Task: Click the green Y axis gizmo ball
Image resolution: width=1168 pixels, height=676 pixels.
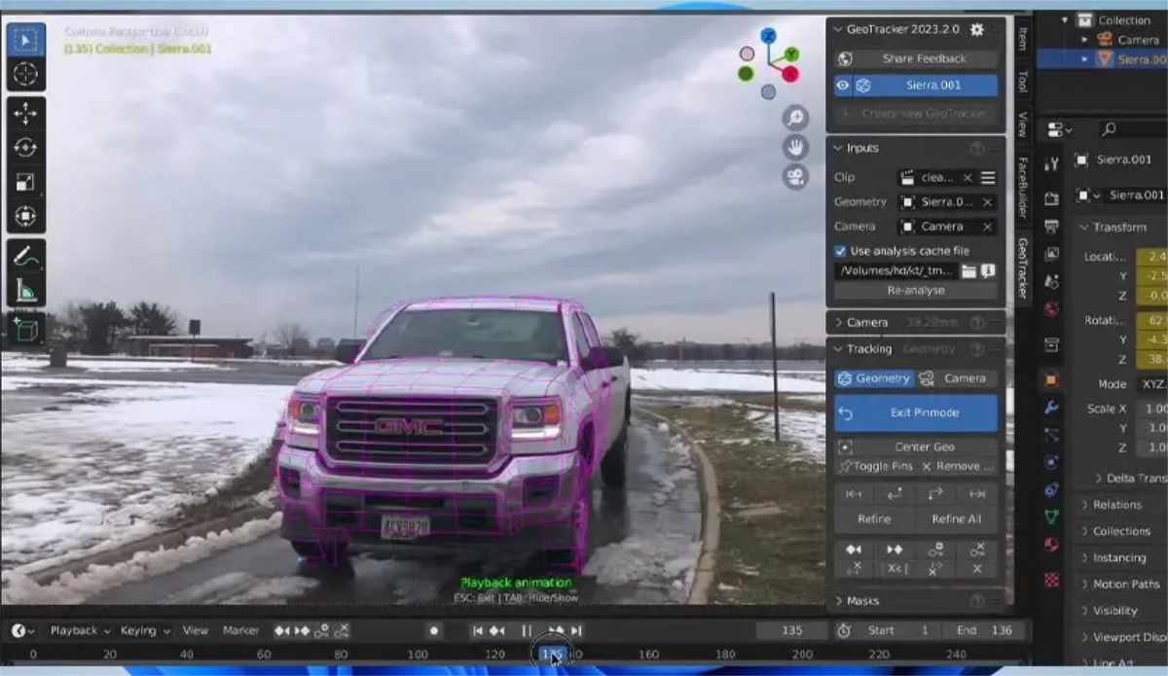Action: click(x=791, y=54)
